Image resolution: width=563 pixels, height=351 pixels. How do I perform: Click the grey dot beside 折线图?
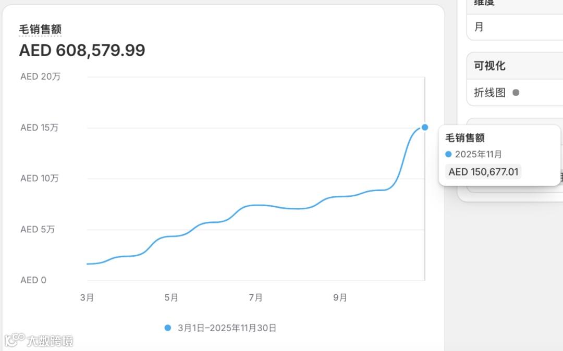[x=516, y=93]
